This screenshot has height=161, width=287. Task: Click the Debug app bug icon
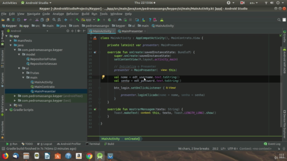[109, 20]
